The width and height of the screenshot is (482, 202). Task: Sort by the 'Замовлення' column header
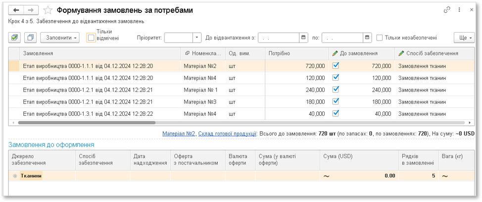[x=99, y=53]
